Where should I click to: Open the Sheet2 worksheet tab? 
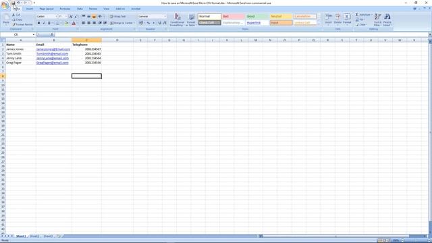34,236
